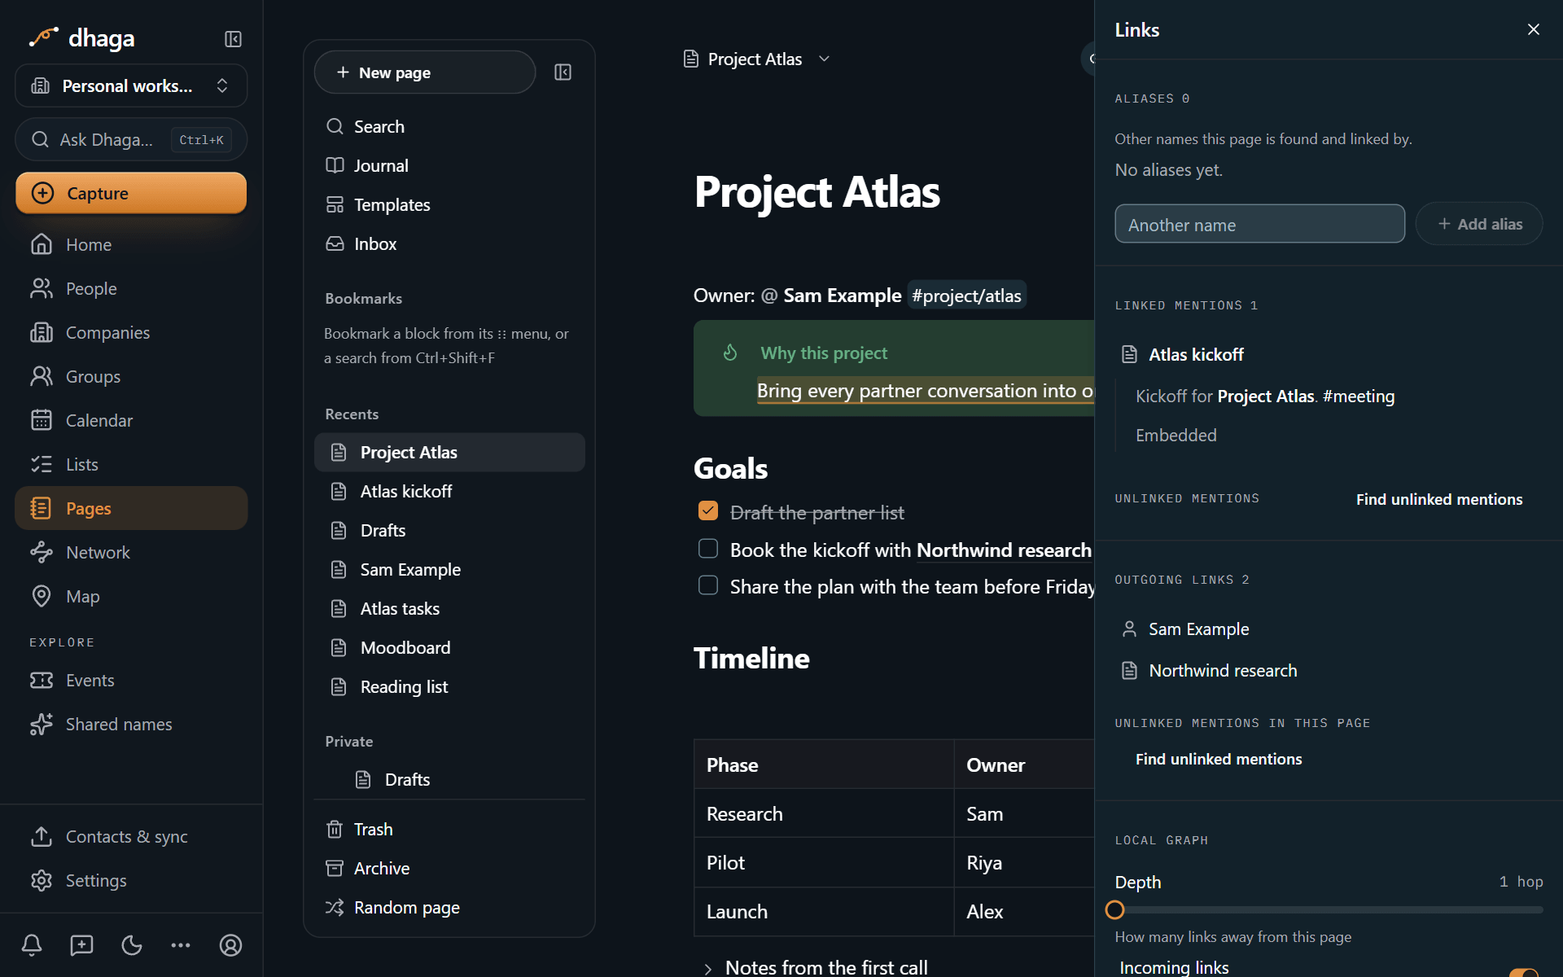
Task: Find unlinked mentions beside Unlinked Mentions heading
Action: [x=1439, y=499]
